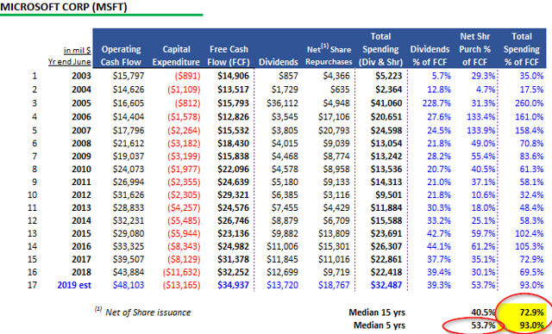This screenshot has width=552, height=334.
Task: Select the Free Cash Flow (FCF) header
Action: click(x=229, y=55)
